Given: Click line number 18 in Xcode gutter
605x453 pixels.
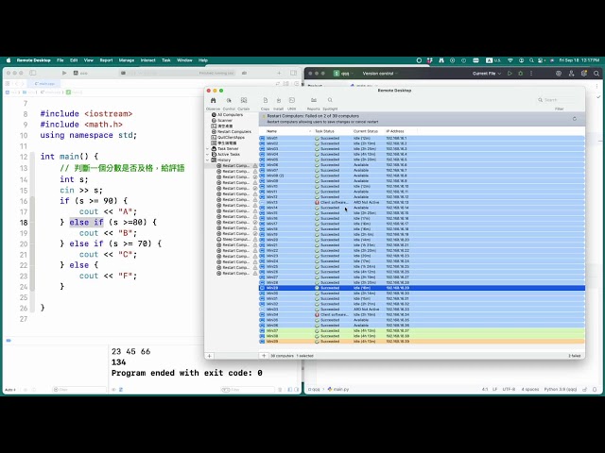Looking at the screenshot, I should pyautogui.click(x=24, y=223).
